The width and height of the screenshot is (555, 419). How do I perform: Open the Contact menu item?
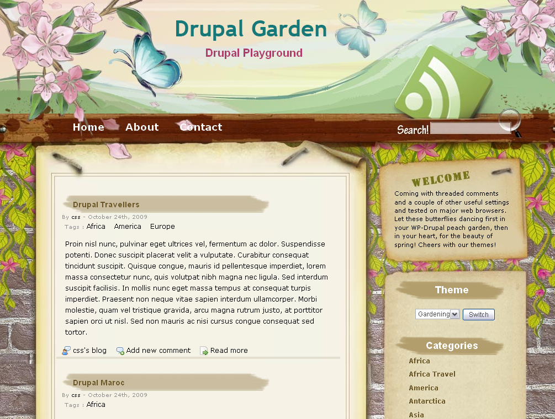pos(201,127)
